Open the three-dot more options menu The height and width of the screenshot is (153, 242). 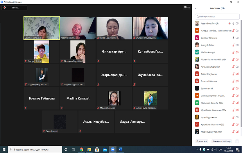pos(237,141)
